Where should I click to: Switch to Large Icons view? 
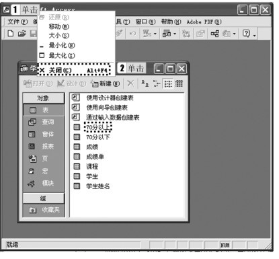(x=145, y=83)
